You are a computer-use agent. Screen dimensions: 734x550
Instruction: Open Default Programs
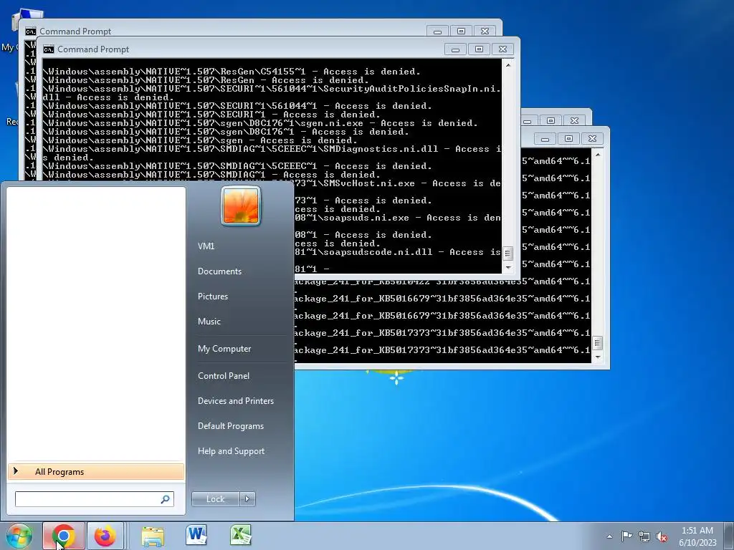point(231,426)
